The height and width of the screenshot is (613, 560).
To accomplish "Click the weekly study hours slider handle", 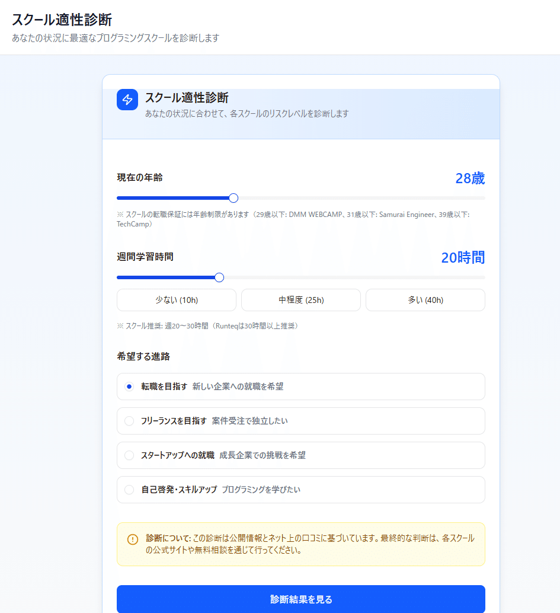I will click(x=219, y=277).
